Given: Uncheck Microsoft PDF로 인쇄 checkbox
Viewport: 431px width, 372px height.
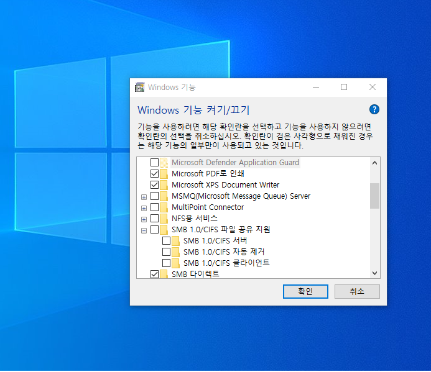Looking at the screenshot, I should tap(154, 174).
